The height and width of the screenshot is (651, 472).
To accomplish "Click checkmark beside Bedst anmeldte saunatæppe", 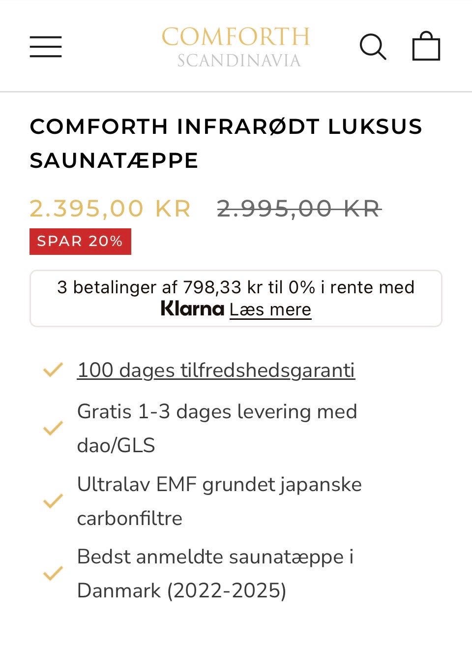I will click(x=53, y=573).
